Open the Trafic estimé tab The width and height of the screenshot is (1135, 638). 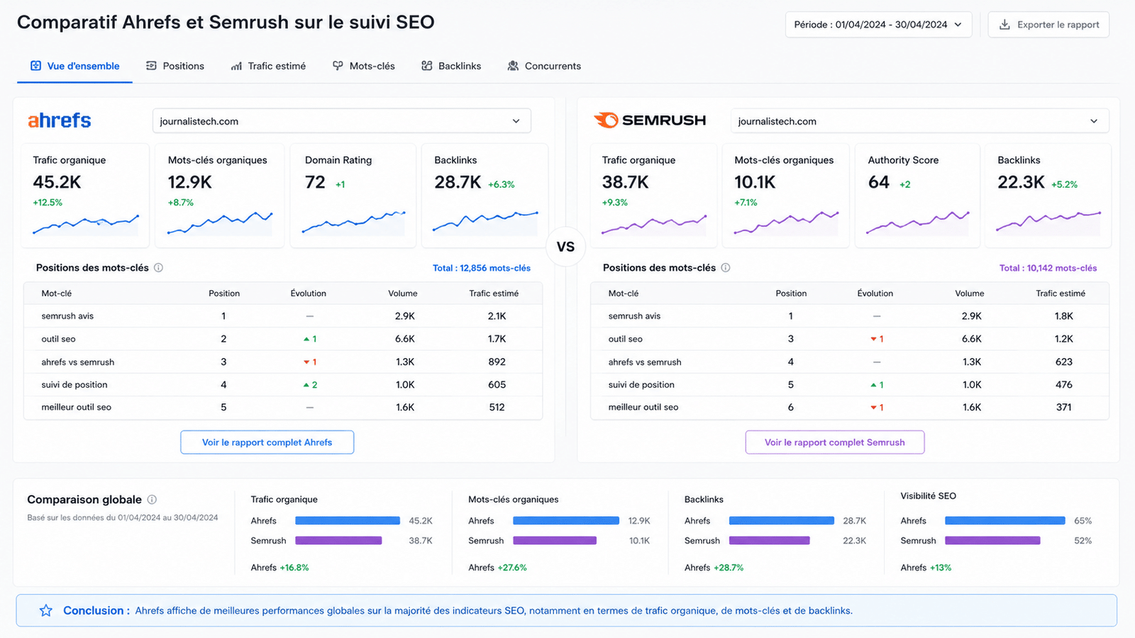268,66
